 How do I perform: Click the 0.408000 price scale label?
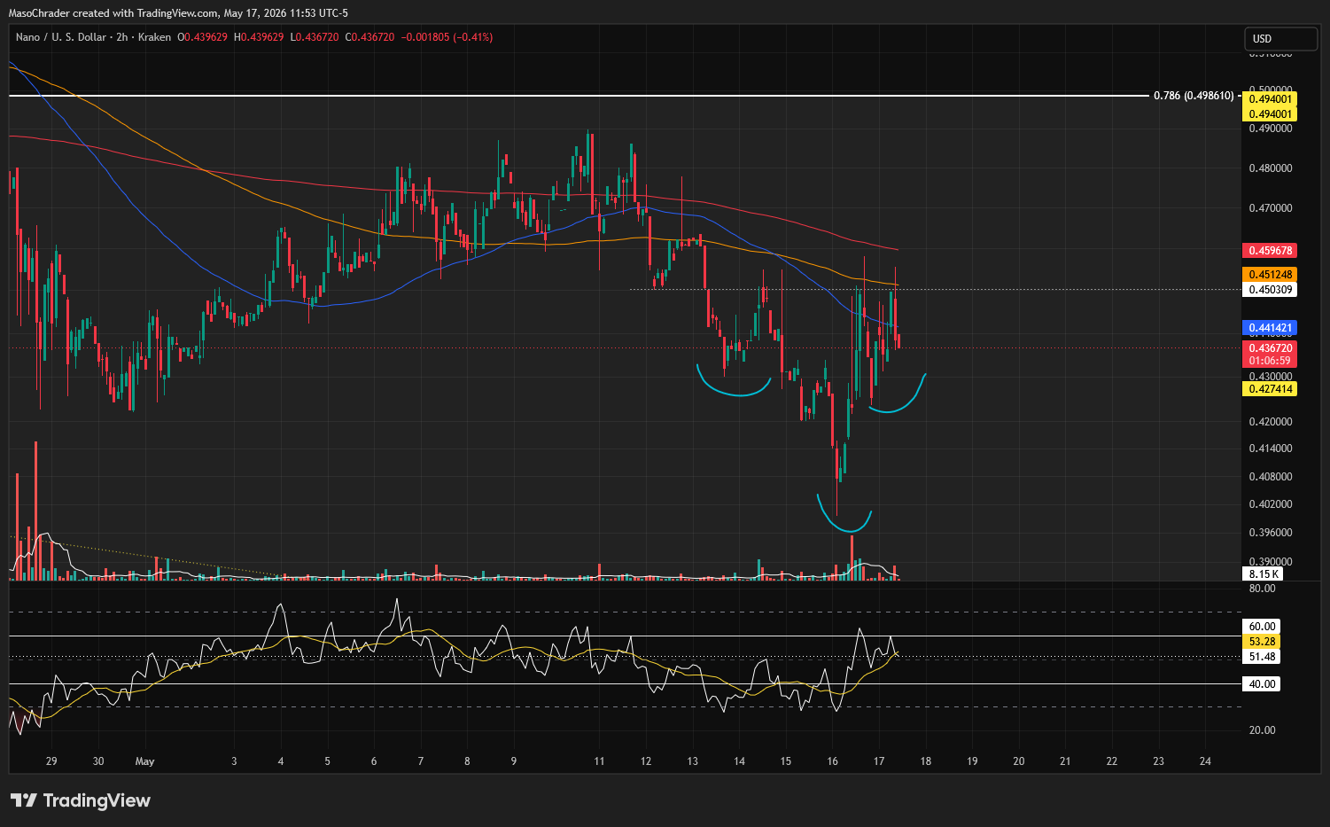coord(1271,477)
